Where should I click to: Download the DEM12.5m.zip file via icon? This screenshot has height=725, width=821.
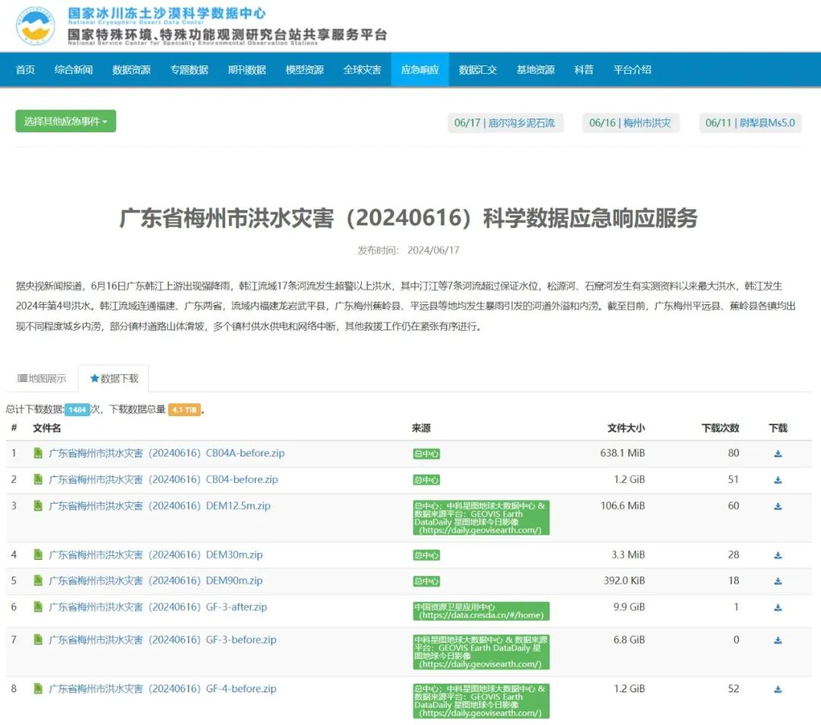(778, 507)
